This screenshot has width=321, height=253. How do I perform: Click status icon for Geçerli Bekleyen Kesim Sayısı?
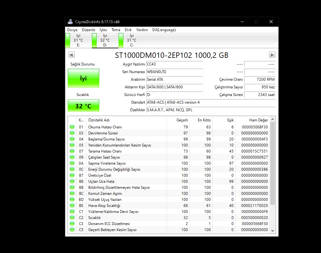72,230
